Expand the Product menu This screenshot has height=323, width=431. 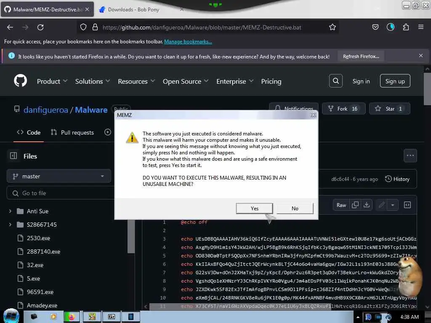click(52, 81)
